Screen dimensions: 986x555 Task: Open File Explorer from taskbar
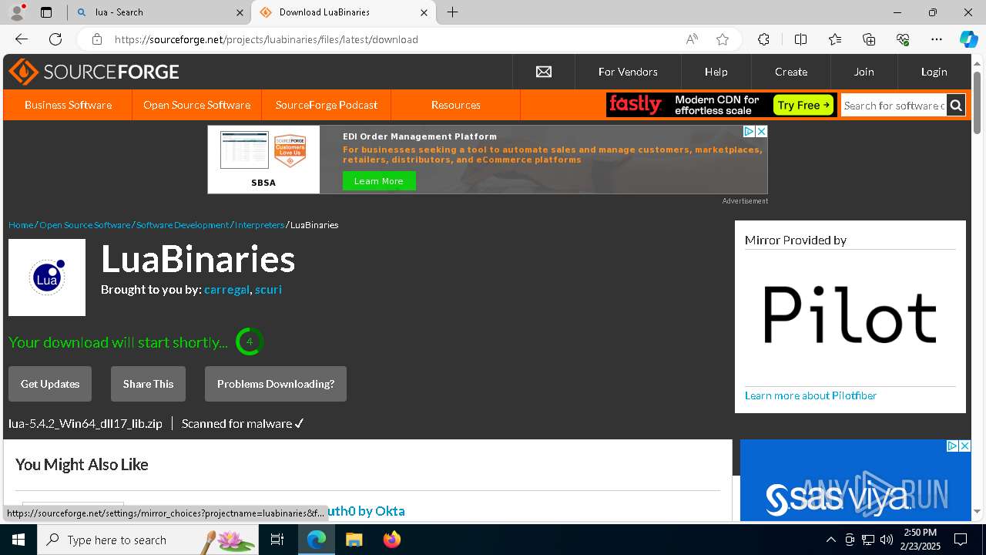point(354,540)
